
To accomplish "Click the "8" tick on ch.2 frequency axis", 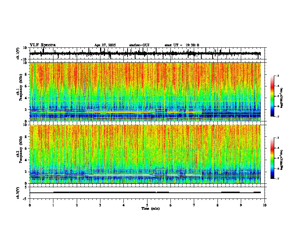I will point(26,137).
